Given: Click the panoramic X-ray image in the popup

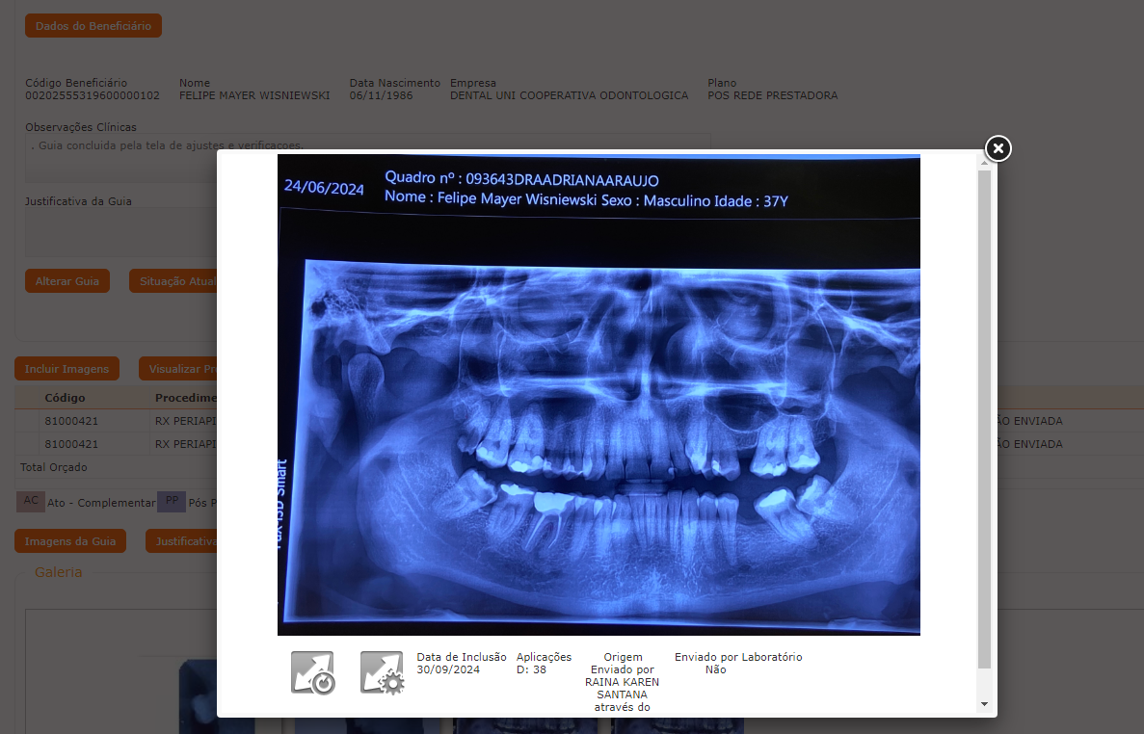Looking at the screenshot, I should point(599,394).
